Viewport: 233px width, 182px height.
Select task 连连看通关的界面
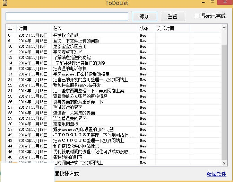(70, 118)
